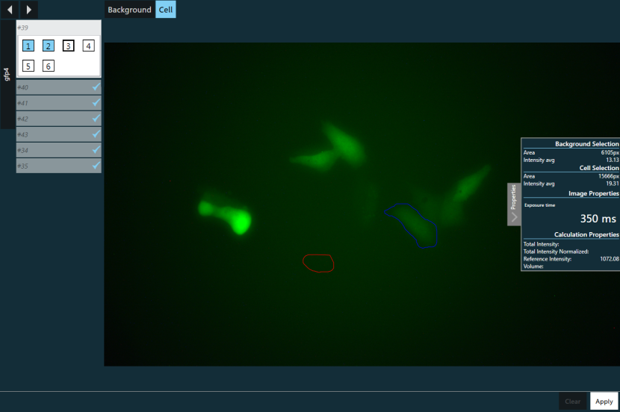Expand the #43 image row
This screenshot has height=412, width=620.
(x=58, y=134)
